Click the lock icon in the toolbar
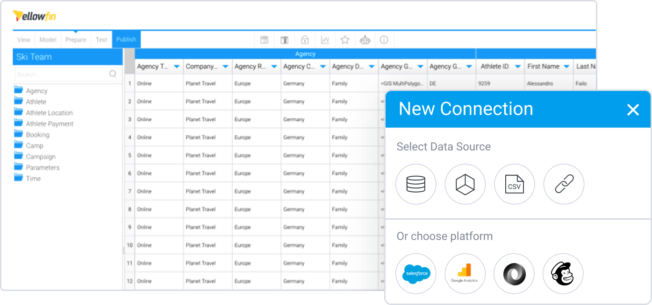The width and height of the screenshot is (652, 305). (305, 40)
